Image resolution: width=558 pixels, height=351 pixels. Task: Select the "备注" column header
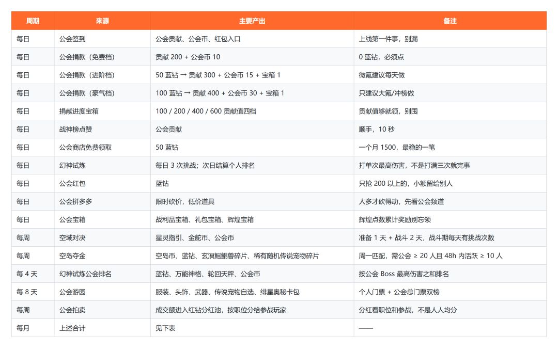[x=450, y=21]
